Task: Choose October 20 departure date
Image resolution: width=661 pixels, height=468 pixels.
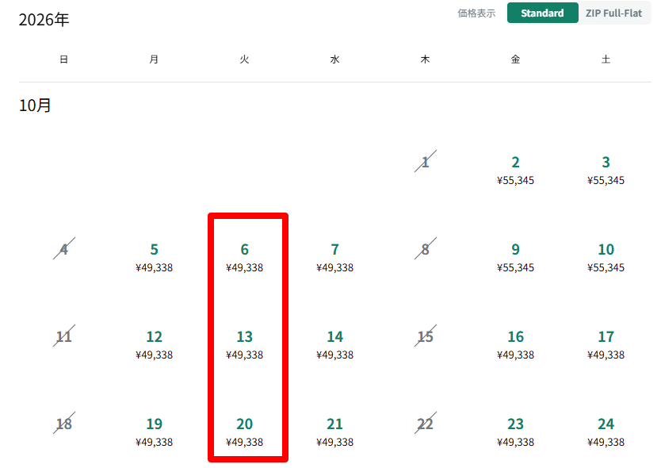Action: click(244, 432)
